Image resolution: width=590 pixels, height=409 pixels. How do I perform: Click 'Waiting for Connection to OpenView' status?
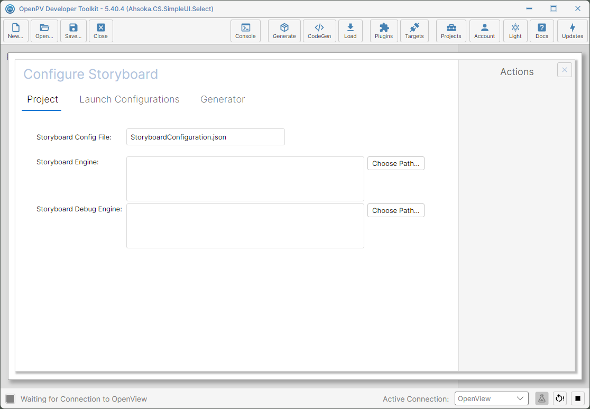click(x=84, y=399)
